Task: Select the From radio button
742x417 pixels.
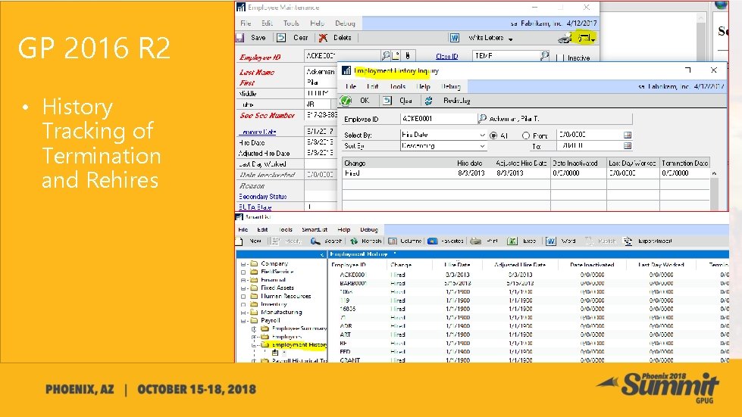Action: point(526,135)
